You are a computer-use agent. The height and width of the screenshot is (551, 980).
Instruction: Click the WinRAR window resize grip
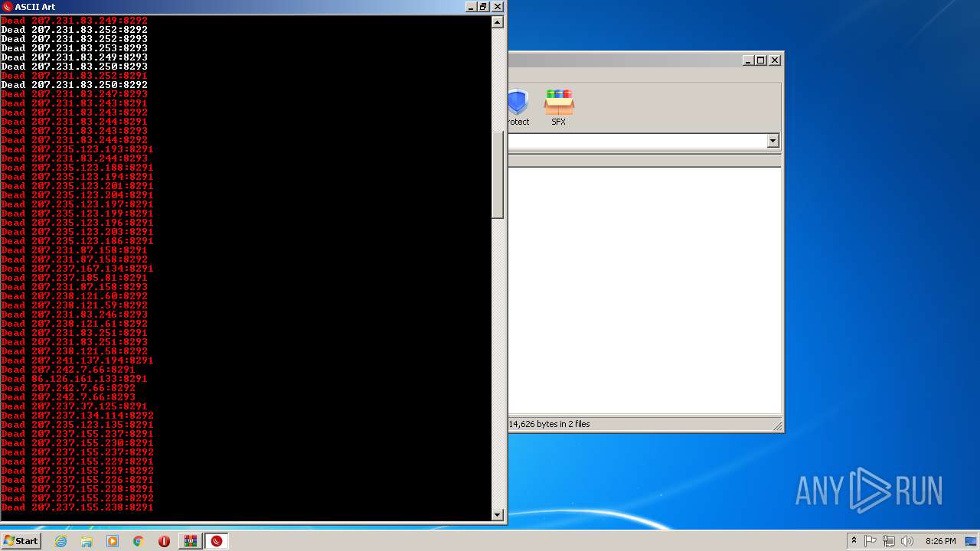[x=777, y=425]
